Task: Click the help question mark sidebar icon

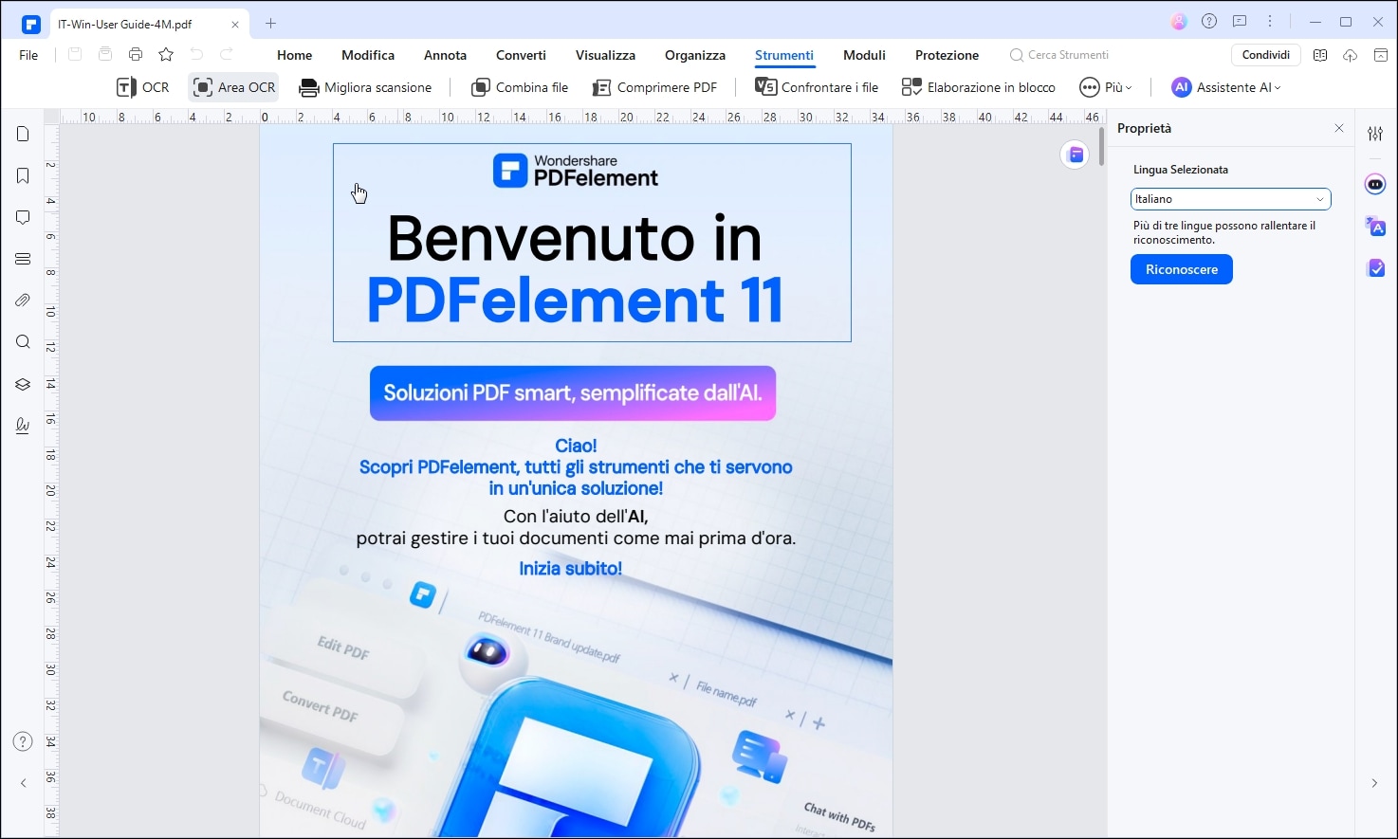Action: tap(23, 741)
